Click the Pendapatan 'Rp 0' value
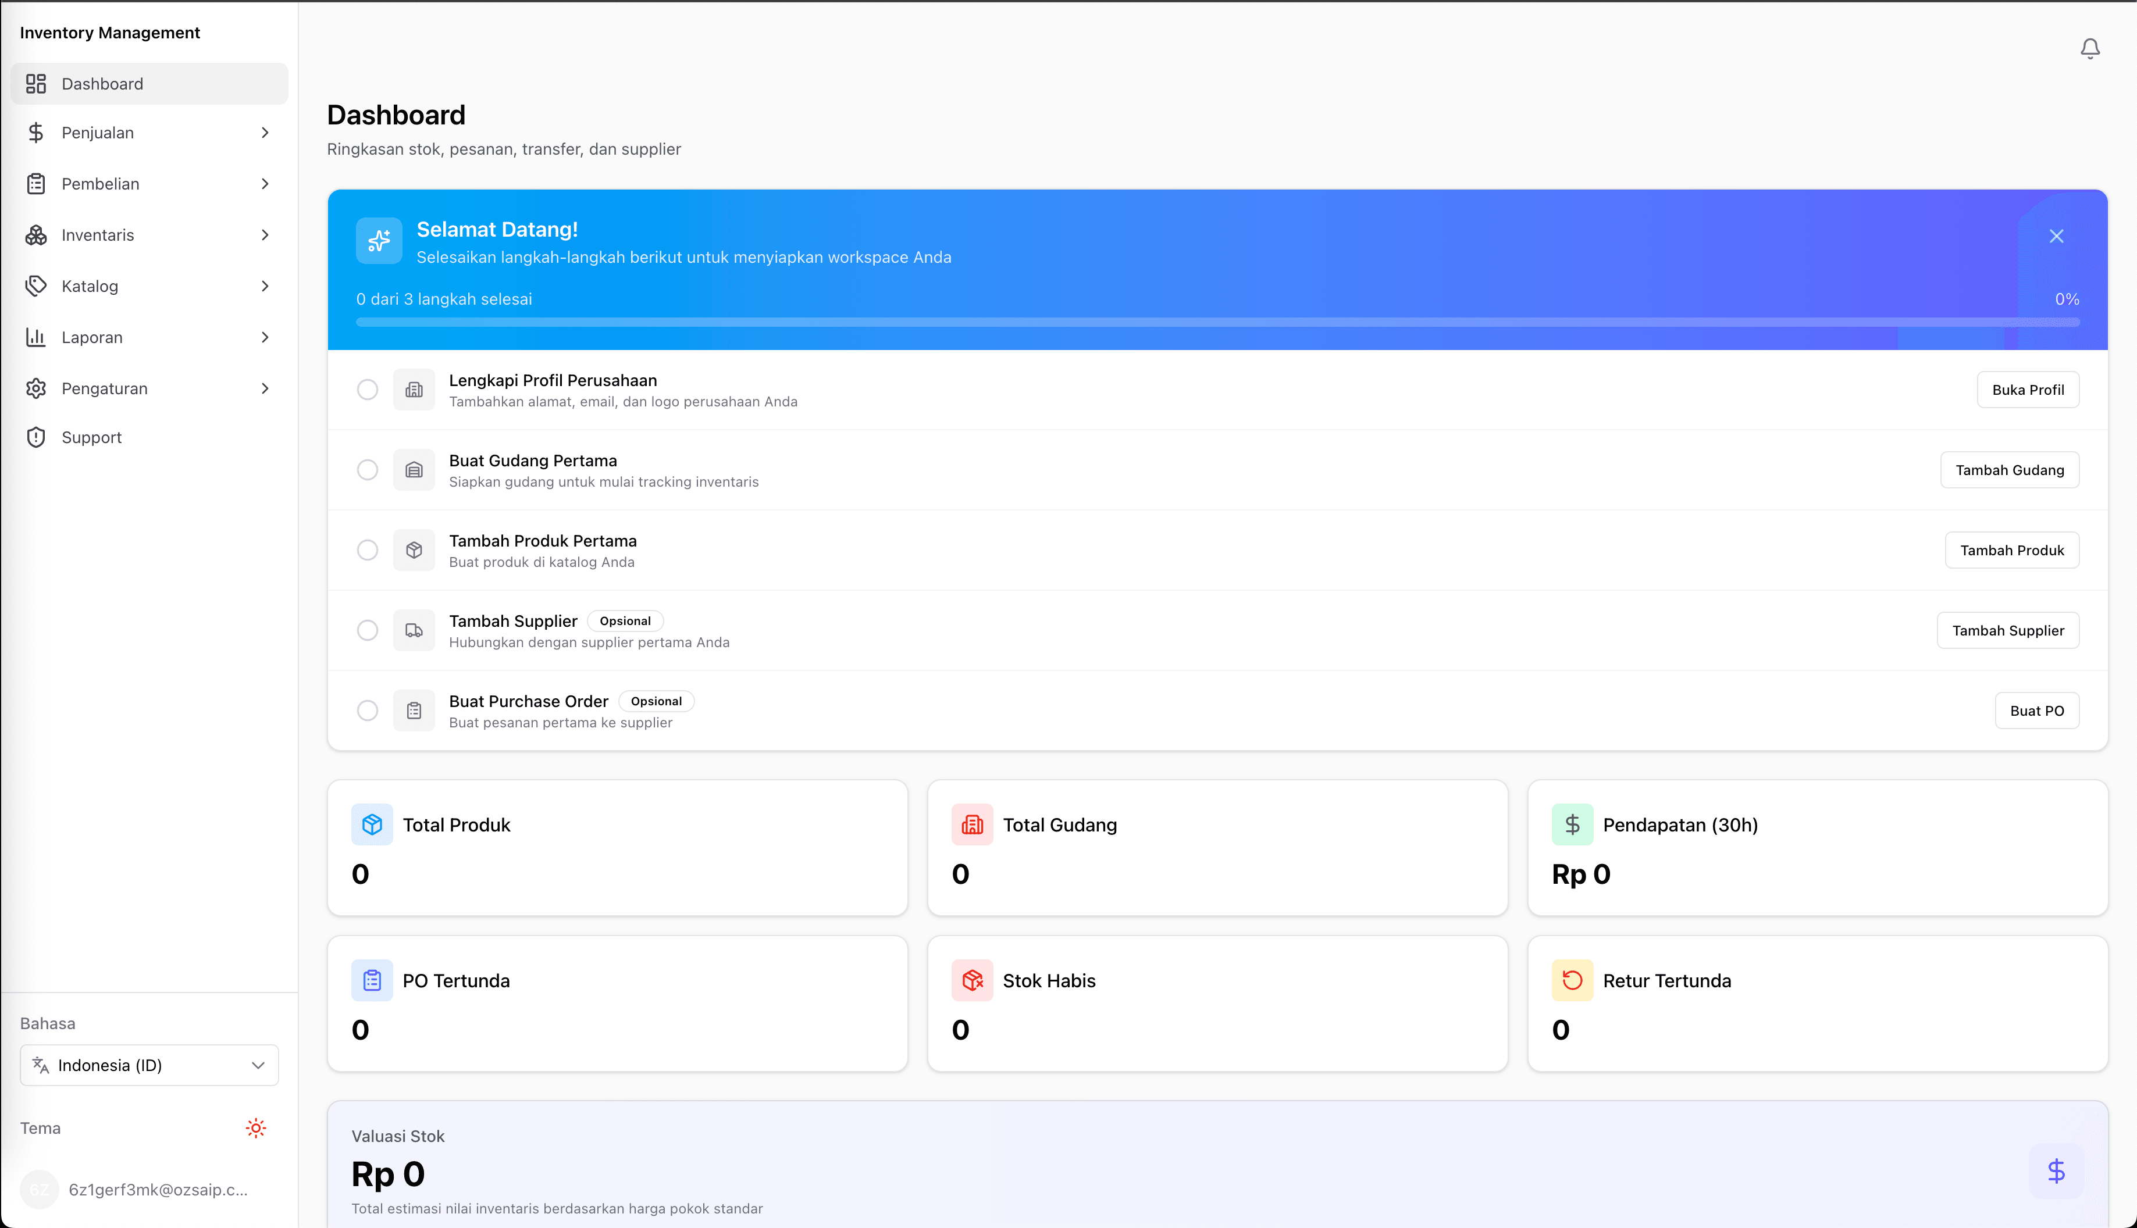 click(1581, 874)
